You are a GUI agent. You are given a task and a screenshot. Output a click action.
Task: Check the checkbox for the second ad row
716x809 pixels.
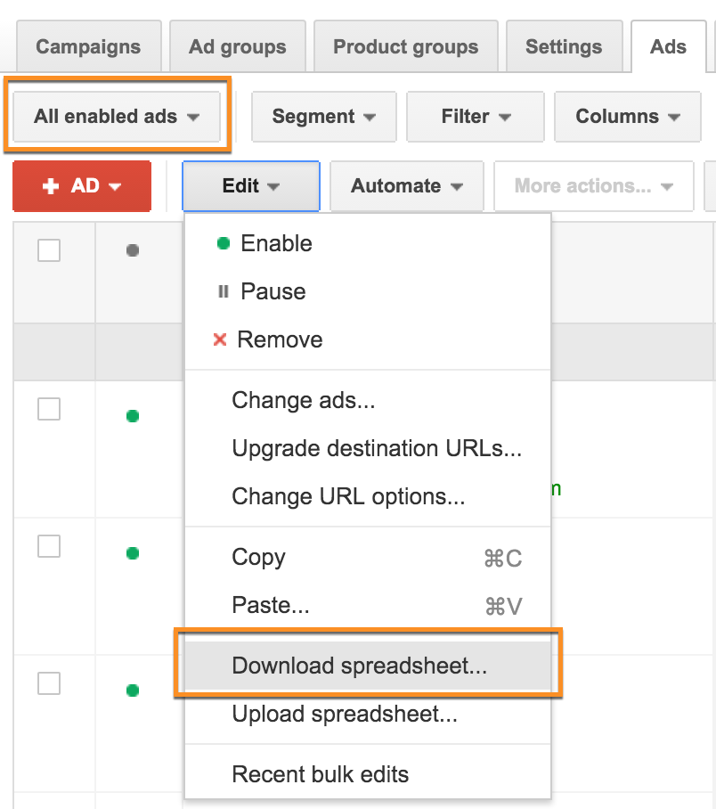tap(49, 546)
